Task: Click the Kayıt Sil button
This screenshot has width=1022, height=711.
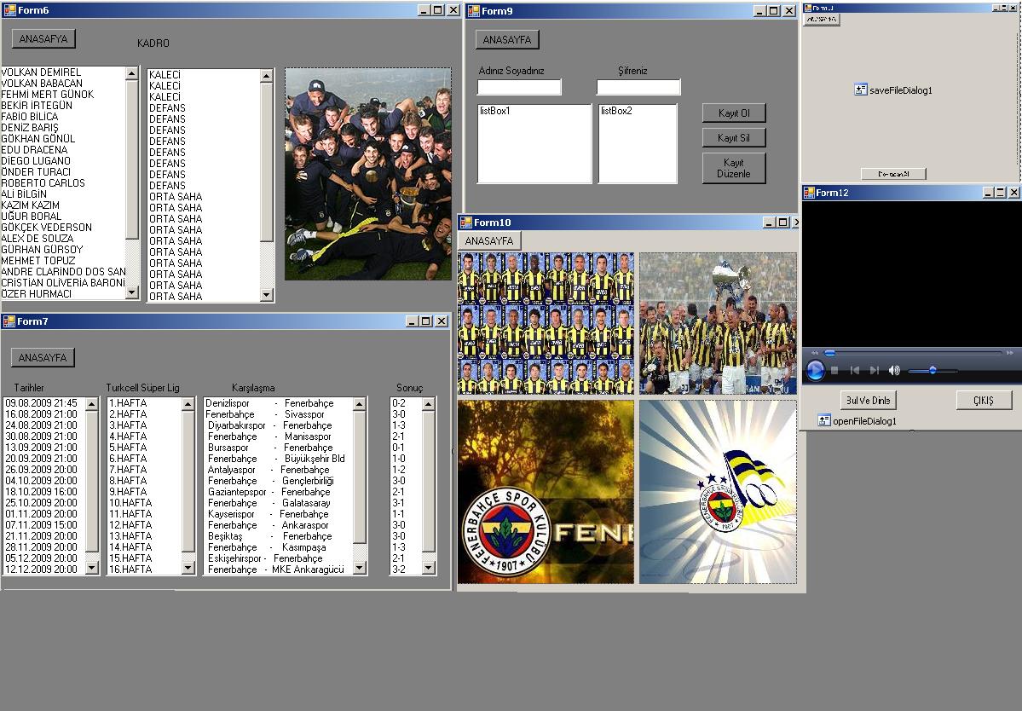Action: point(734,137)
